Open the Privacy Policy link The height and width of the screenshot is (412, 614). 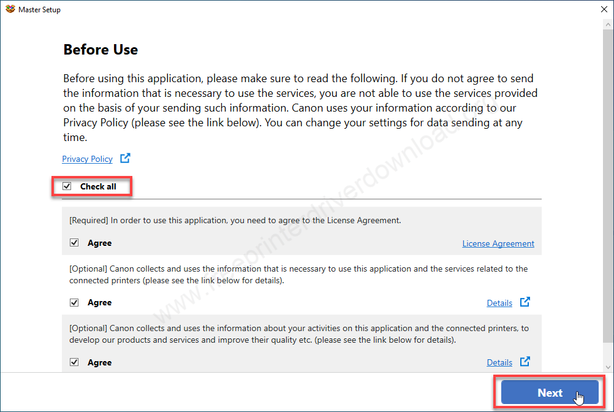(x=88, y=159)
